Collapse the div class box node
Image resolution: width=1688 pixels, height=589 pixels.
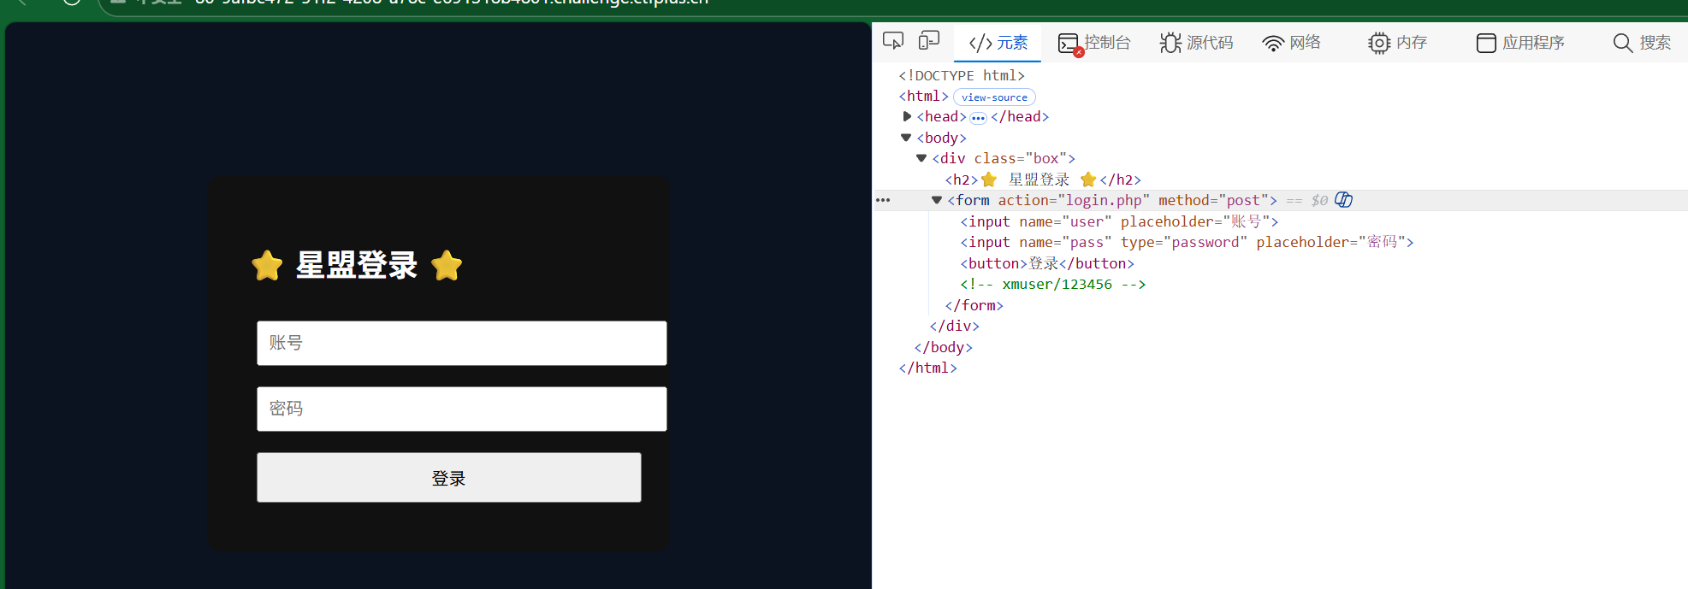pos(921,158)
